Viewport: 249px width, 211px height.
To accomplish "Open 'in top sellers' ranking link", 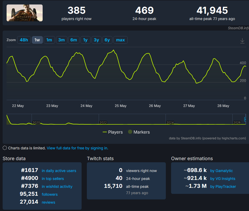I will coord(53,179).
